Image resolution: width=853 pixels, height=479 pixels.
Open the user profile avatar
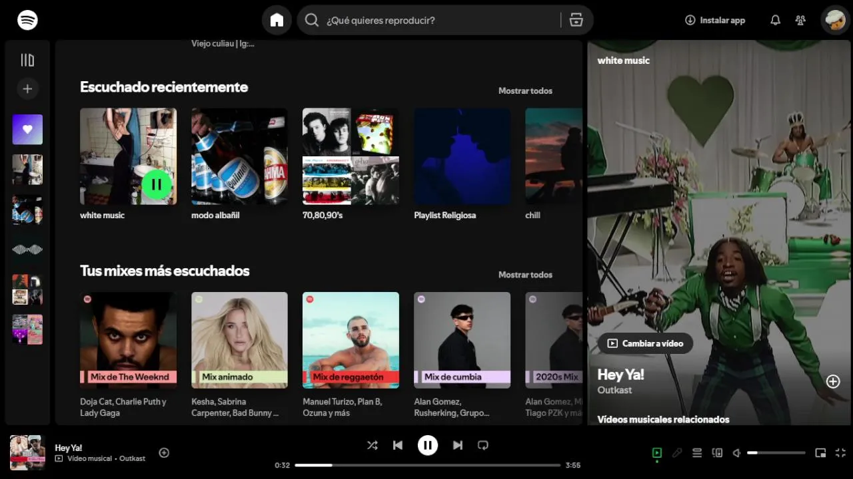(835, 20)
